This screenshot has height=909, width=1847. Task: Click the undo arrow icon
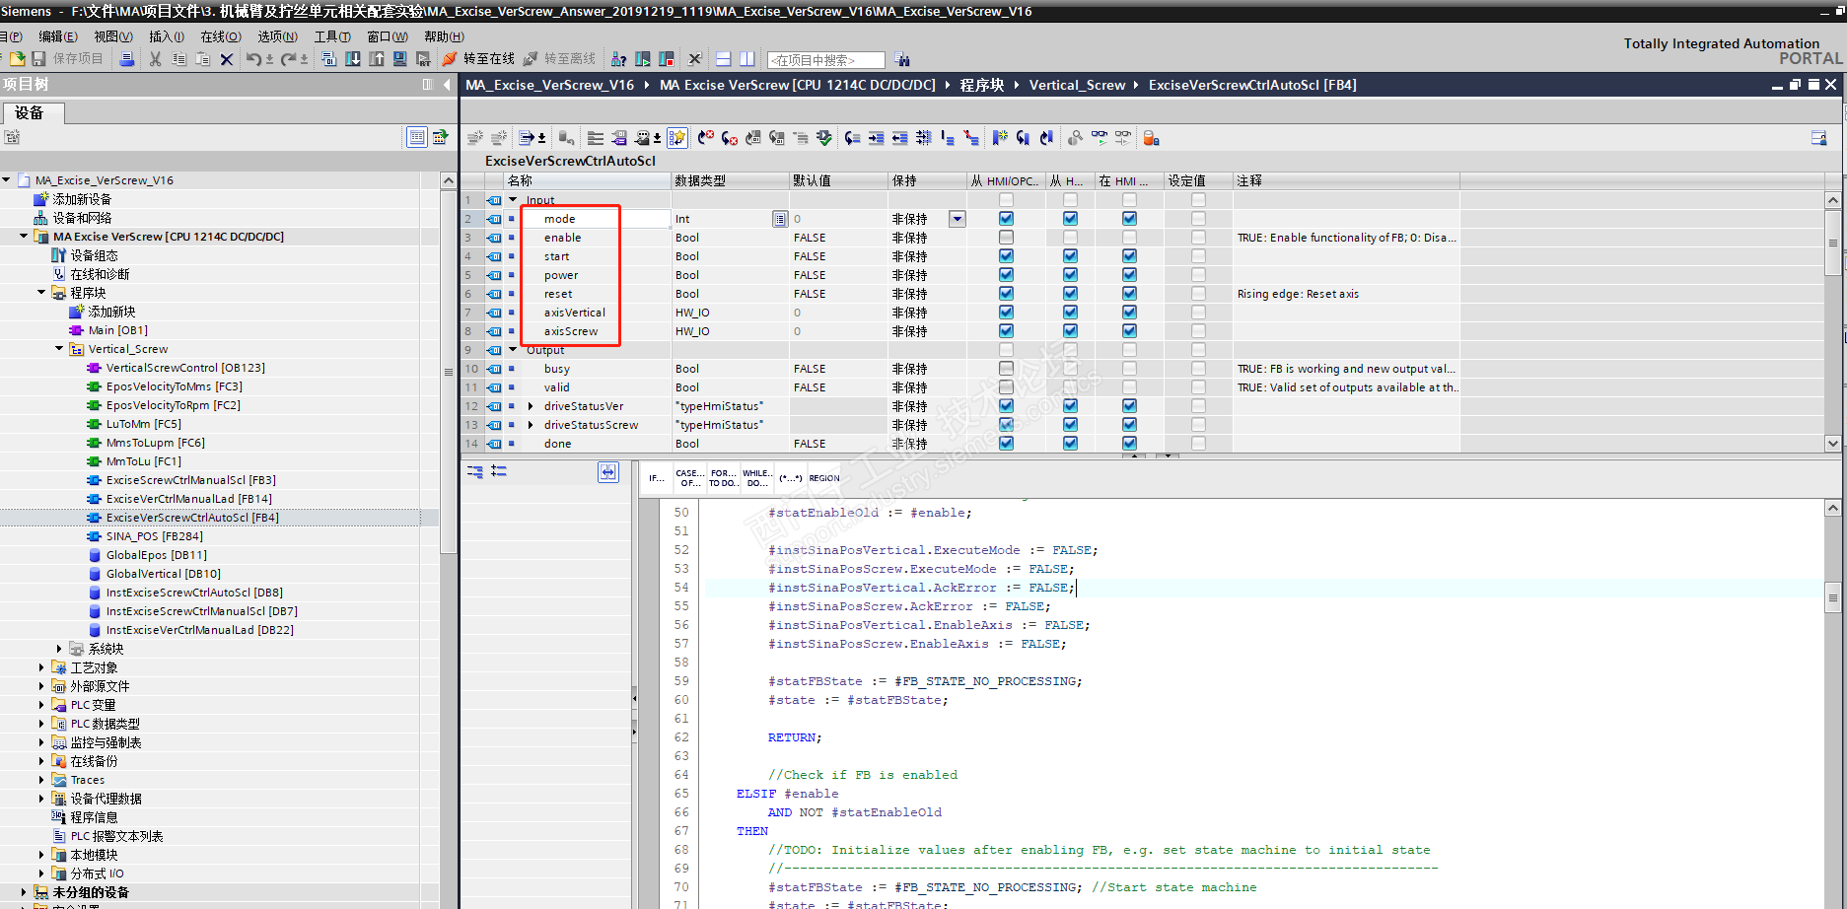point(254,59)
